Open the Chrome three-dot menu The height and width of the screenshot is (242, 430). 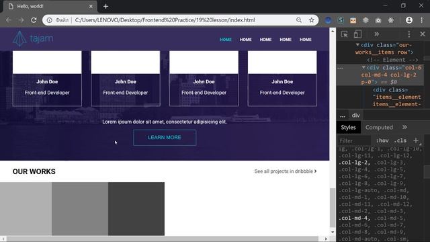pos(422,20)
